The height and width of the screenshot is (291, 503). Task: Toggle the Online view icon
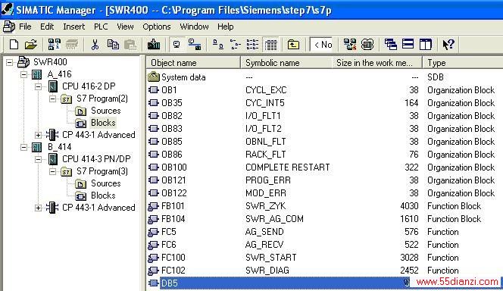pos(177,44)
